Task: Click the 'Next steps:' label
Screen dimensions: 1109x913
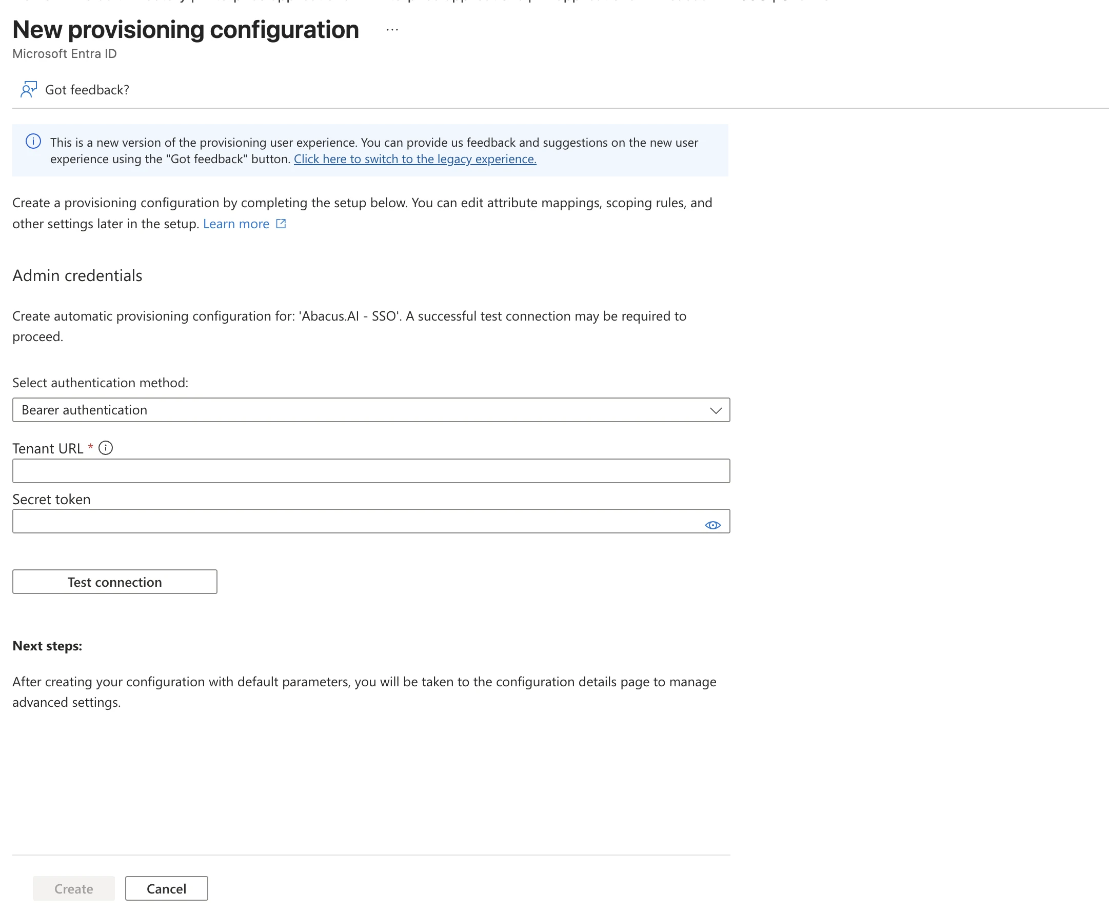Action: (47, 646)
